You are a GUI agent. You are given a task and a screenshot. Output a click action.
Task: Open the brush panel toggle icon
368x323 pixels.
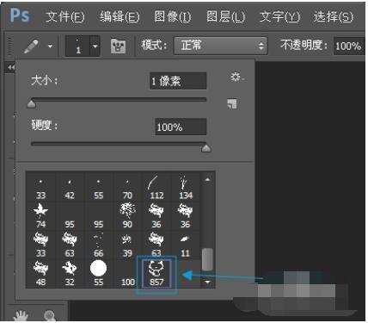pos(118,47)
